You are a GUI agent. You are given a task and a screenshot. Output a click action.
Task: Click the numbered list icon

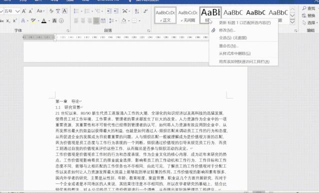(x=87, y=11)
